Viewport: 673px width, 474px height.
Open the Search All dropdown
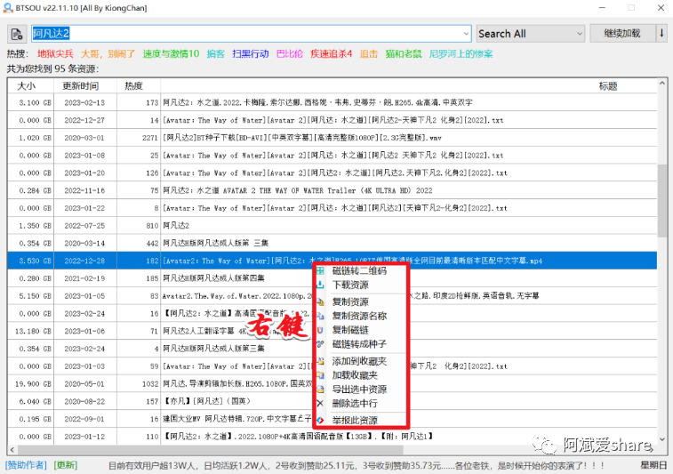coord(531,34)
